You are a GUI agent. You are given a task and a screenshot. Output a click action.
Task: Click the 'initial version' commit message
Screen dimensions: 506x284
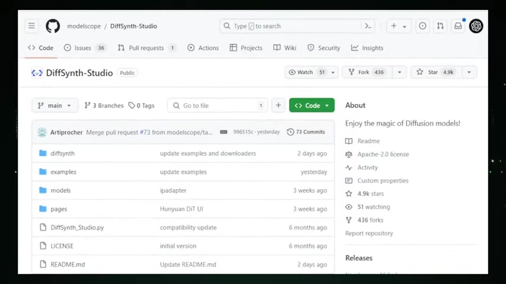178,246
